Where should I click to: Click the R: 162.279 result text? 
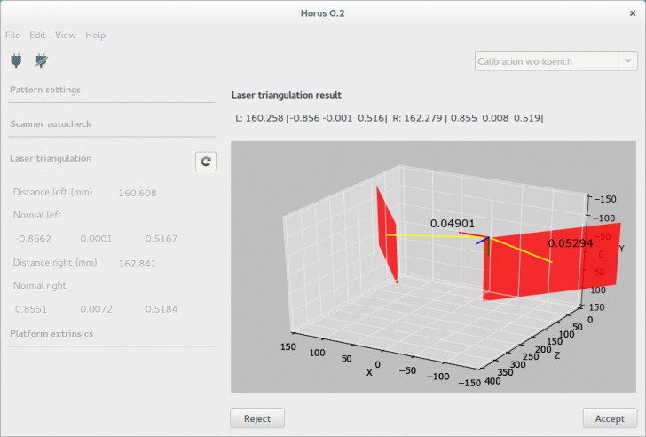468,118
